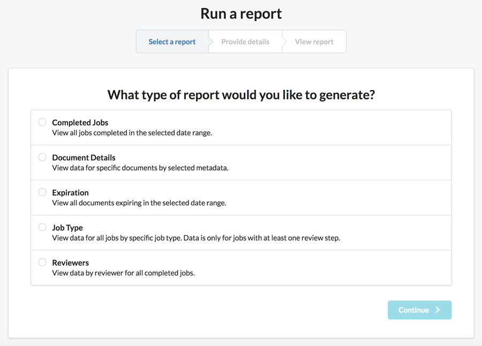
Task: Click 'View data by reviewer for all completed jobs.'
Action: (x=124, y=273)
